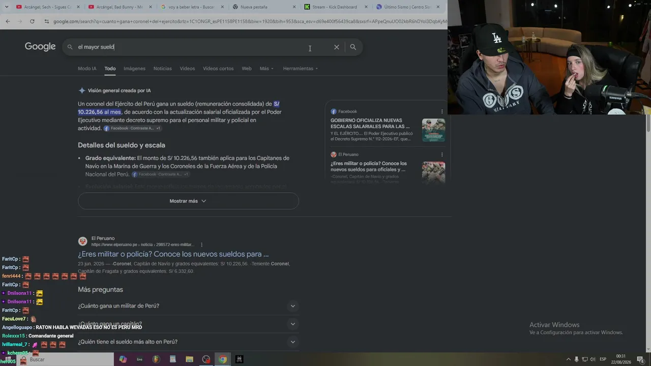Expand the 'Más' filter dropdown
The height and width of the screenshot is (366, 651).
(x=267, y=69)
